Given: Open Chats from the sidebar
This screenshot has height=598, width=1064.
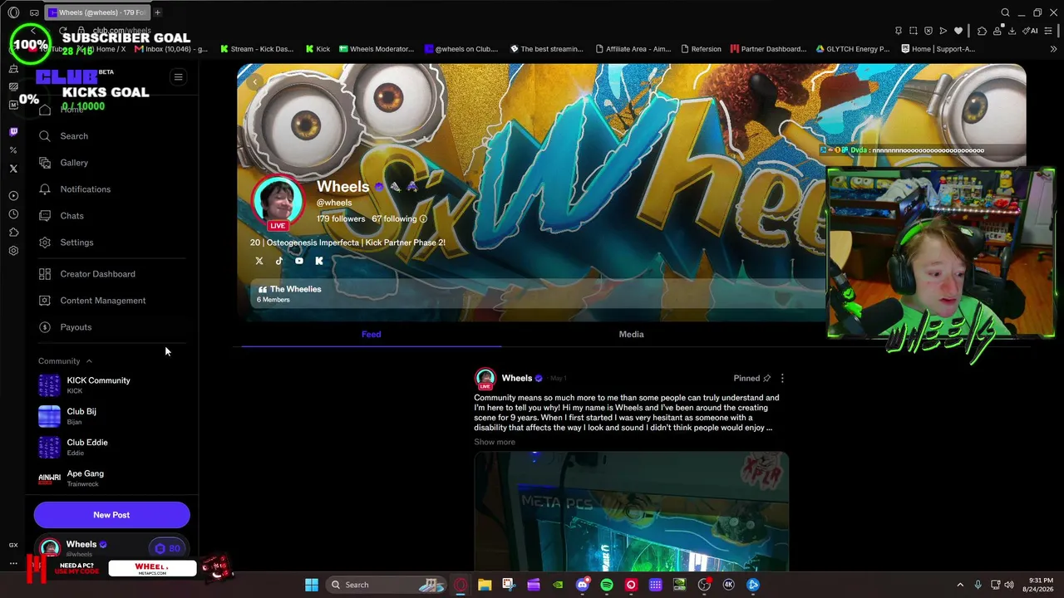Looking at the screenshot, I should [x=71, y=216].
